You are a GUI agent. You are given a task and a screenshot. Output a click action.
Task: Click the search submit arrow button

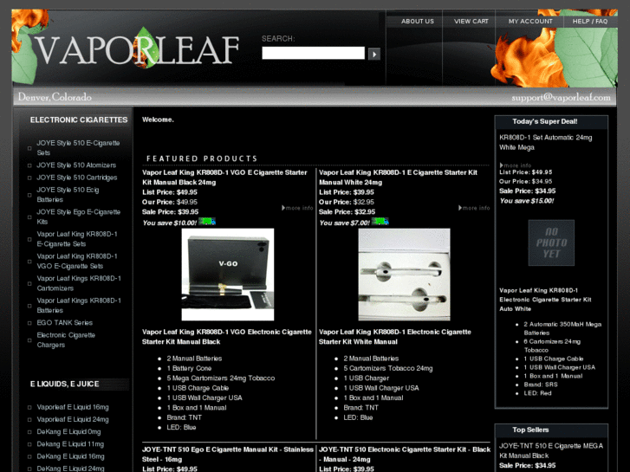pyautogui.click(x=374, y=54)
